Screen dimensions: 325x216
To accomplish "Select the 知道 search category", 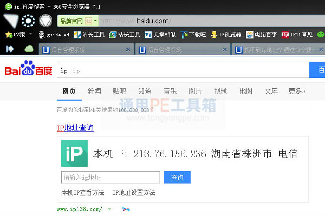I will [145, 91].
